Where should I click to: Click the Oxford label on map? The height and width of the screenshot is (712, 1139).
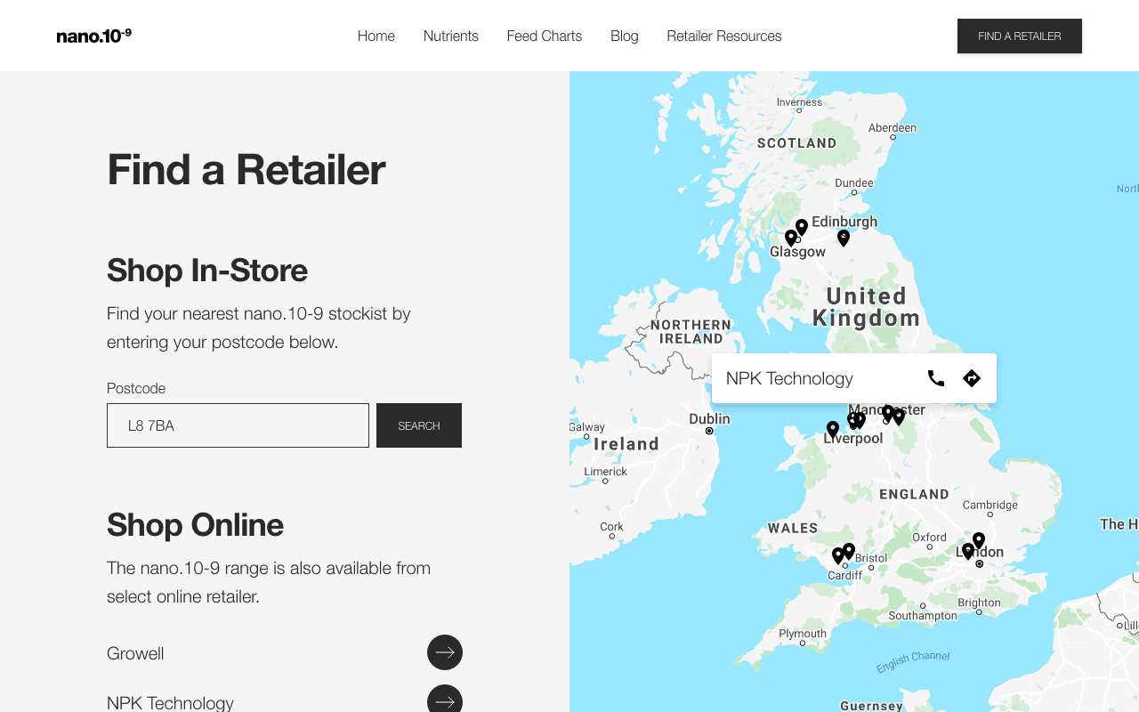930,537
